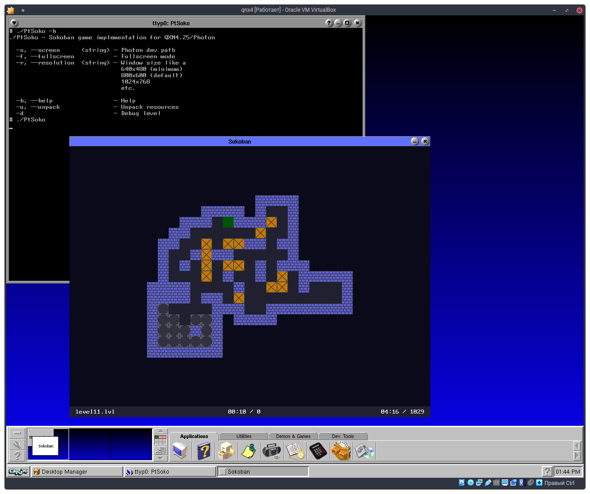The width and height of the screenshot is (590, 494).
Task: Click the 01:44 PM clock
Action: click(x=568, y=471)
